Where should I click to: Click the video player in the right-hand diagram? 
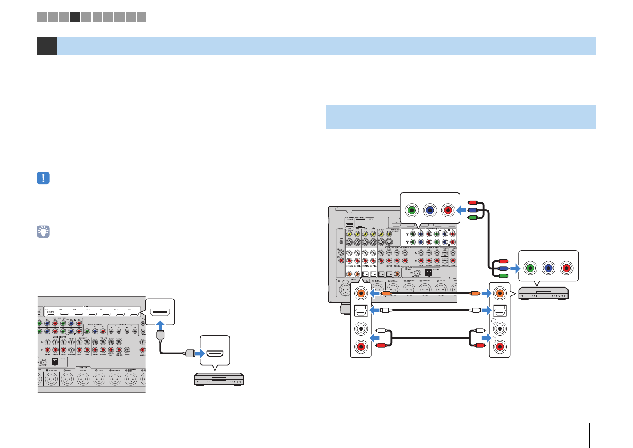point(543,294)
